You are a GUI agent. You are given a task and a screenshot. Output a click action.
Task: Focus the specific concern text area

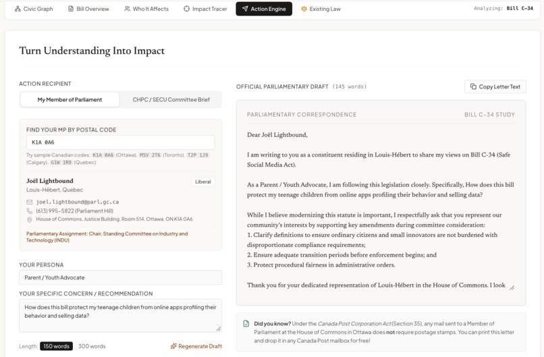[120, 316]
